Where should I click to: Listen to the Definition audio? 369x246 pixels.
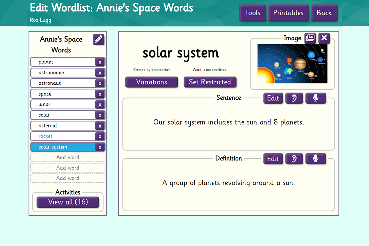pos(294,159)
